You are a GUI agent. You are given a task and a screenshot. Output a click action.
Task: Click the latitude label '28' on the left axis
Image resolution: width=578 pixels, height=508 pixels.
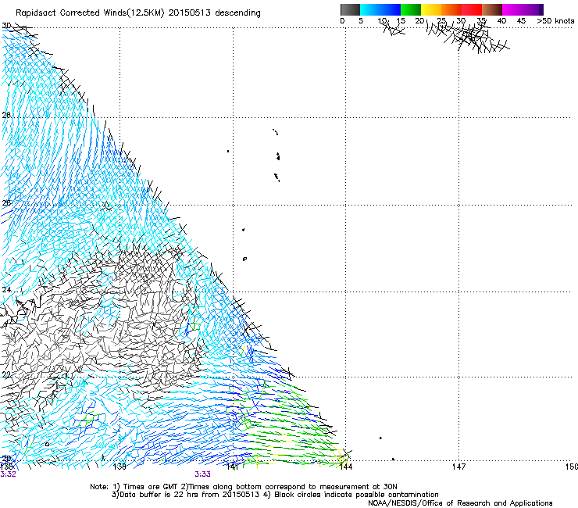coord(6,115)
